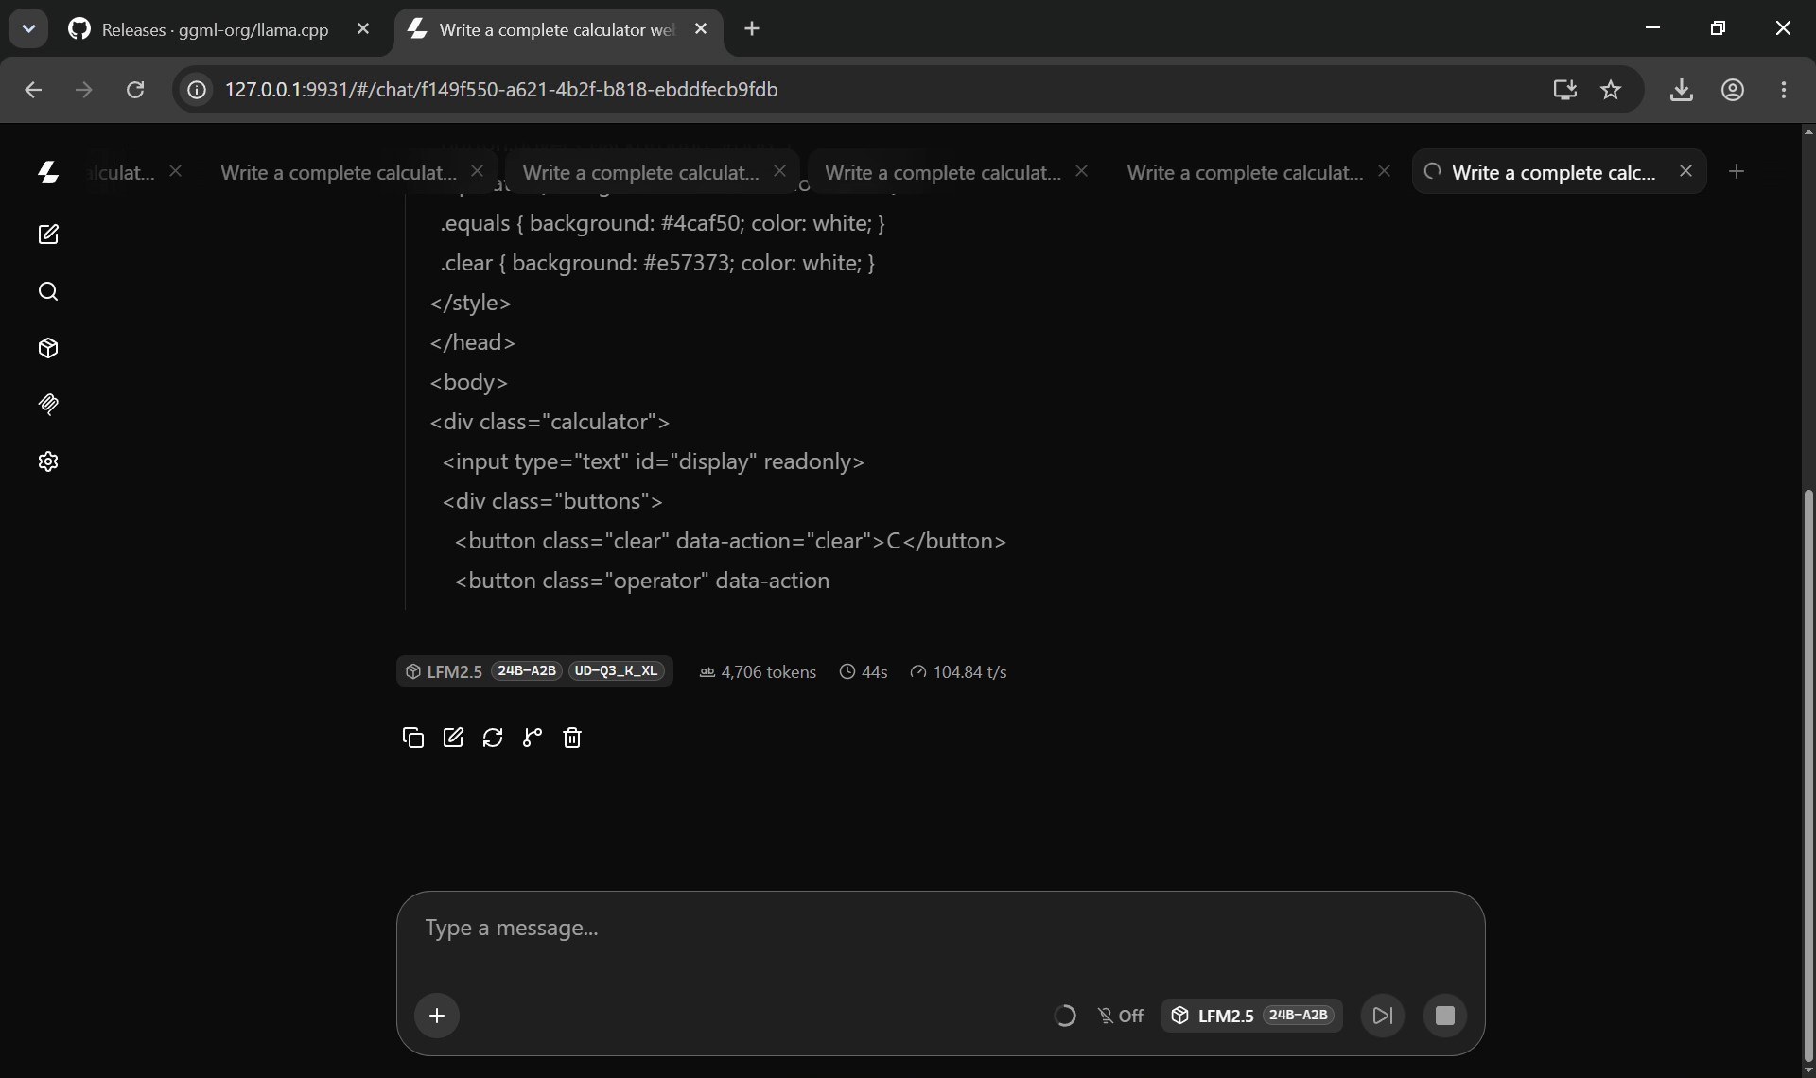Image resolution: width=1816 pixels, height=1078 pixels.
Task: Expand the browser tab search dropdown
Action: (28, 29)
